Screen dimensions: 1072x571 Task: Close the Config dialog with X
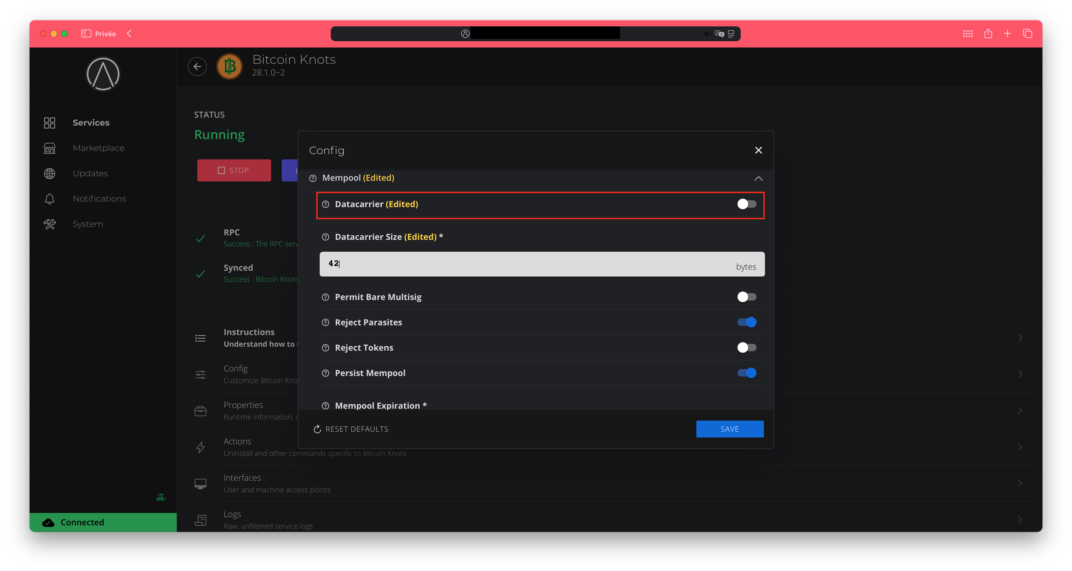point(758,150)
